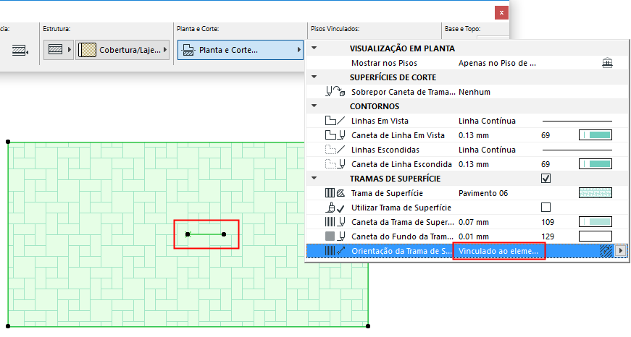Viewport: 631px width, 337px height.
Task: Click the Cobertura/Laje material preview swatch
Action: 87,50
